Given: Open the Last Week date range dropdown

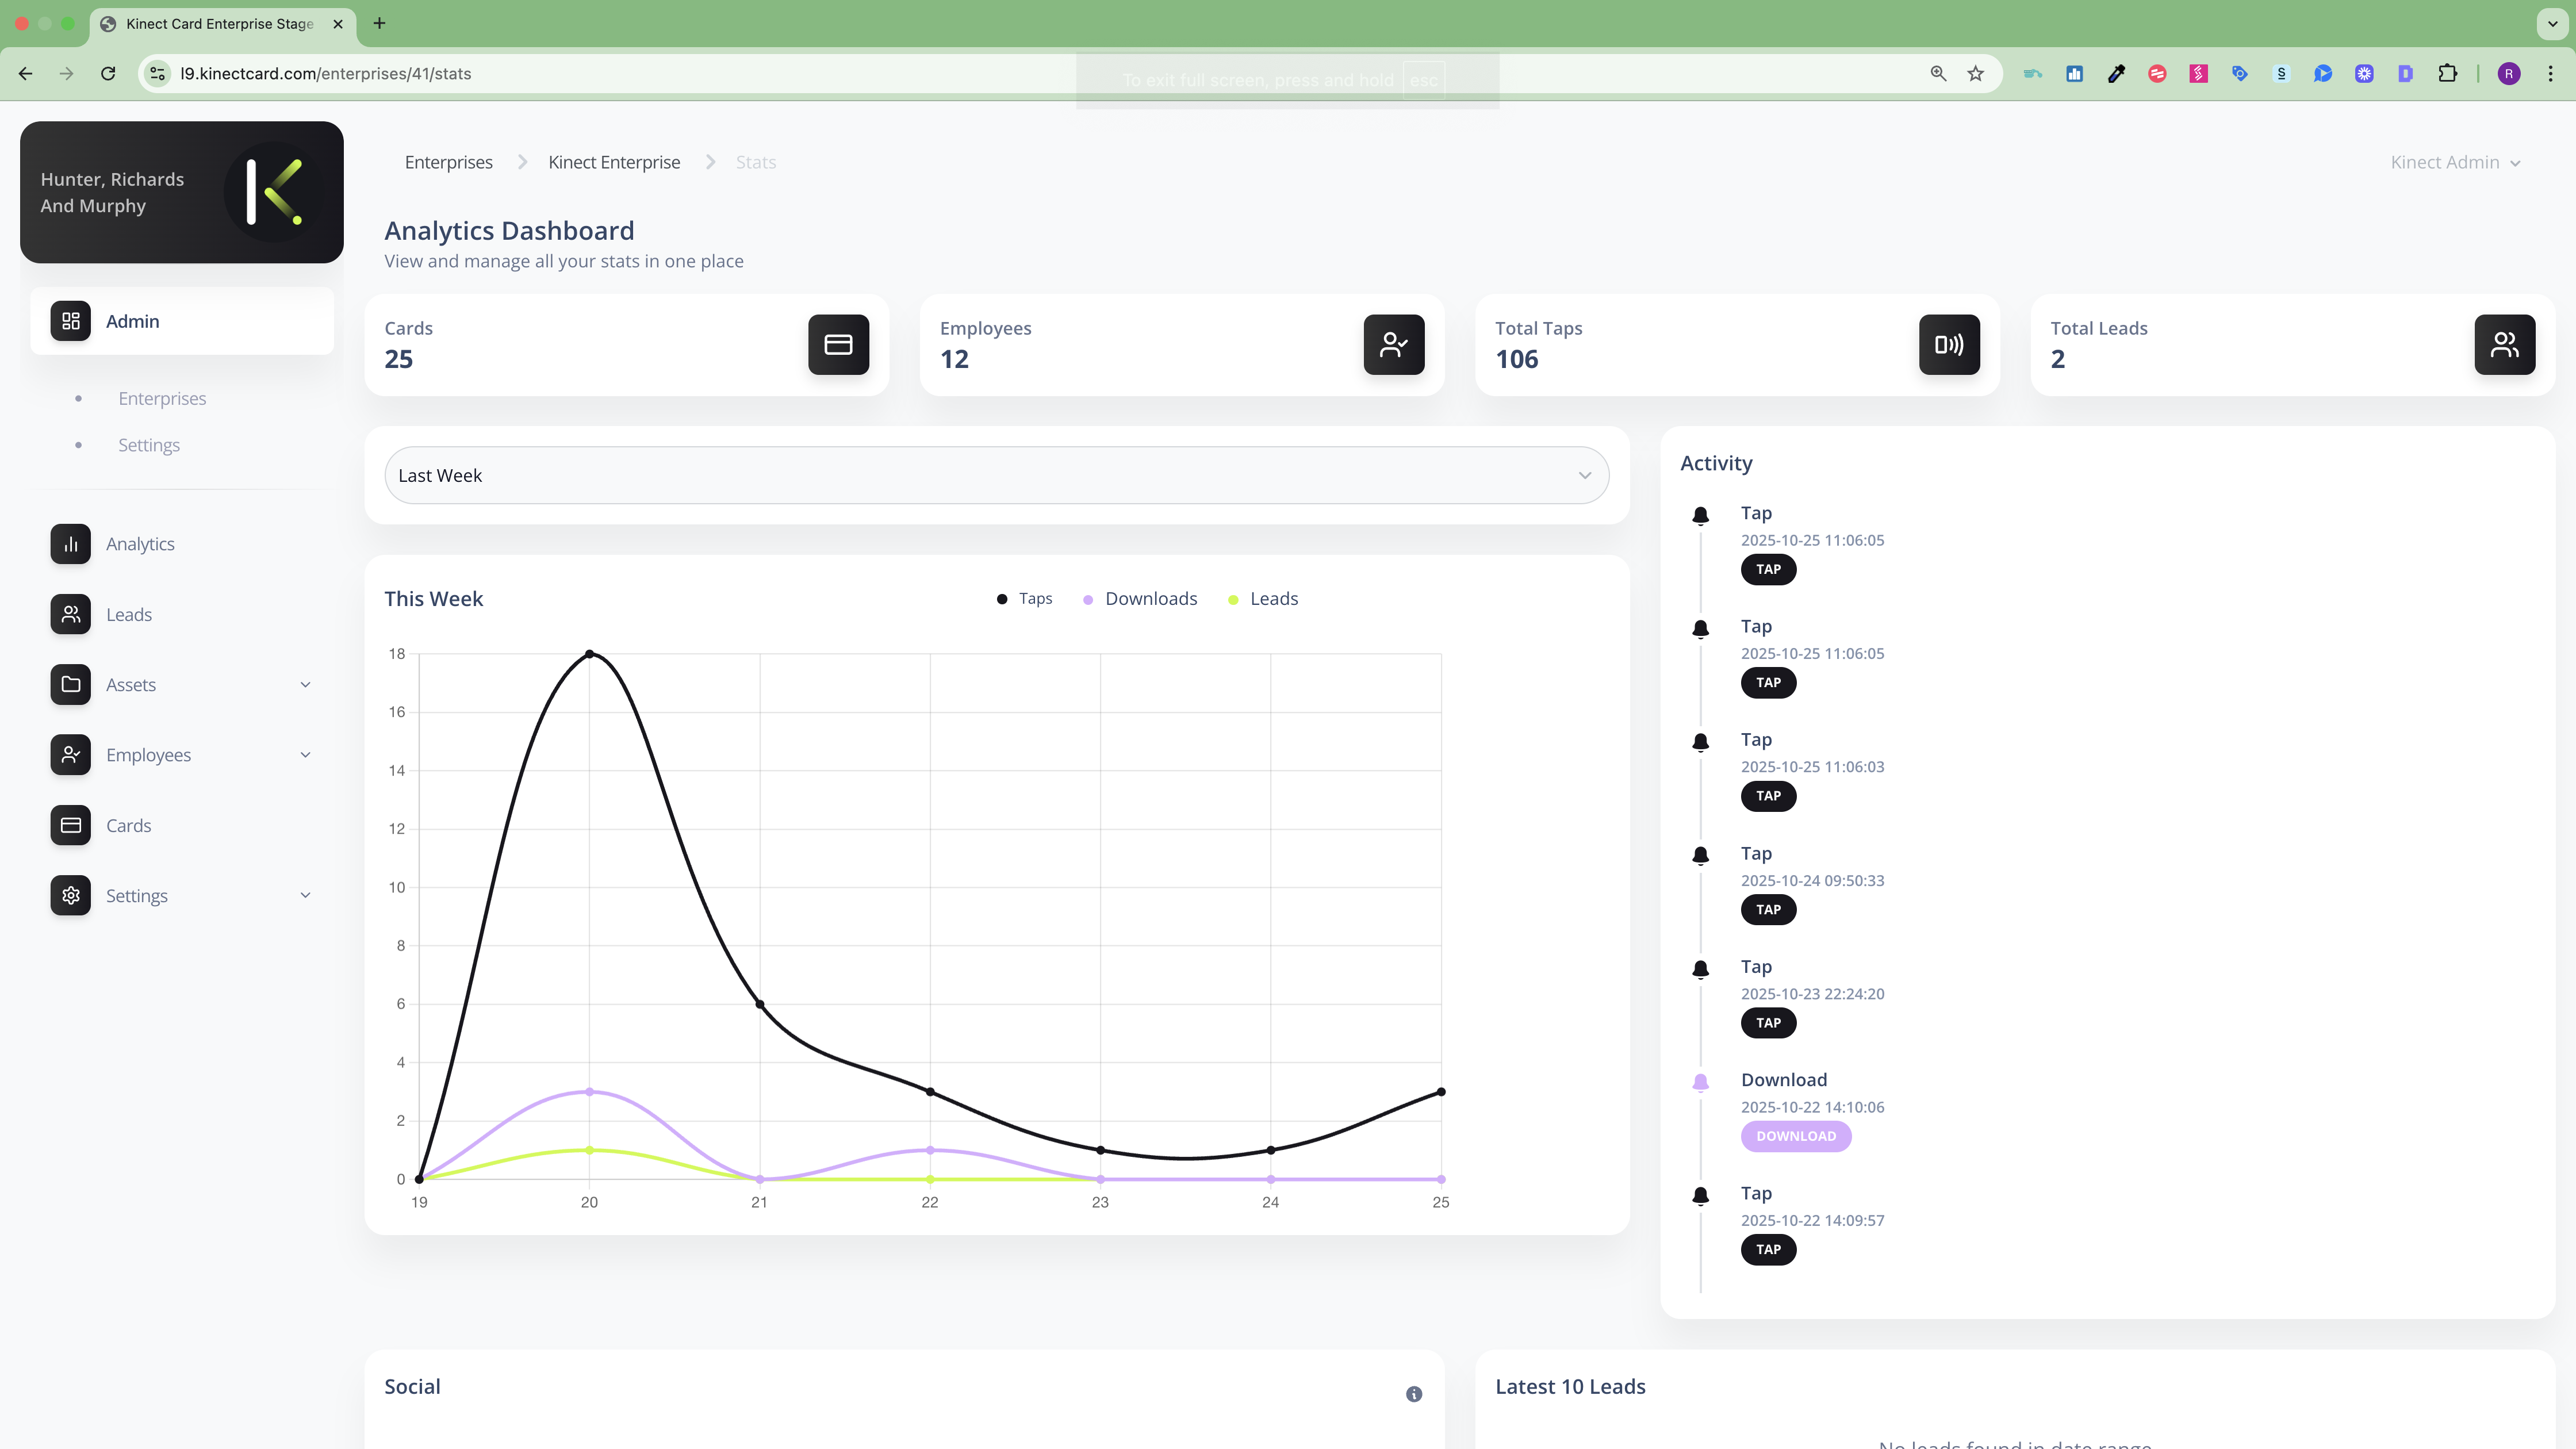Looking at the screenshot, I should (x=996, y=476).
